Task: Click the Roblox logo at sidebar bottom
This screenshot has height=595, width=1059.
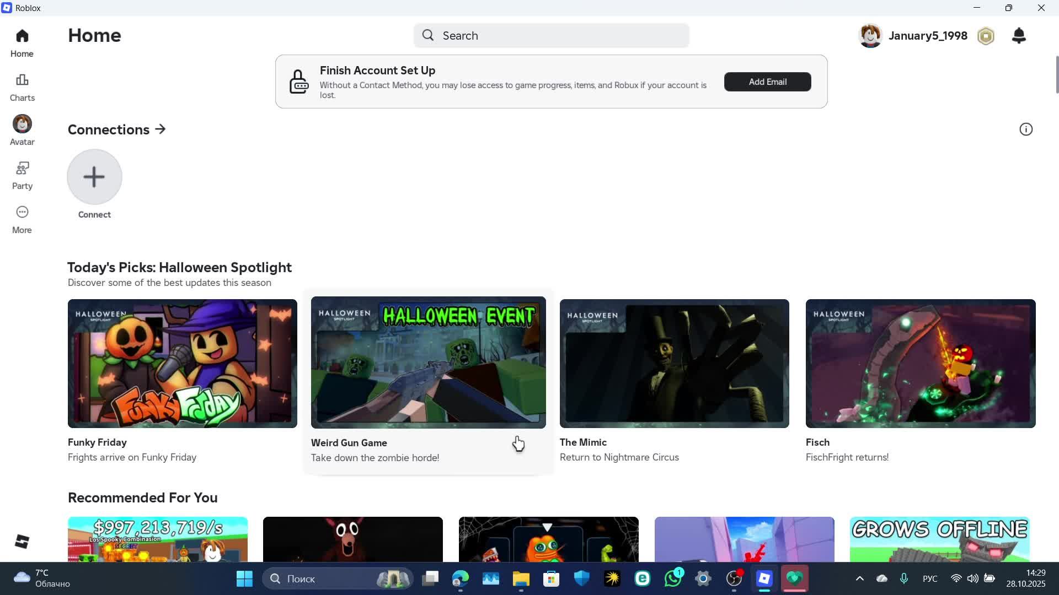Action: (22, 542)
